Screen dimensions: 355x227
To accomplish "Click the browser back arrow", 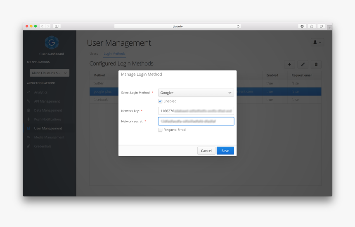I will pyautogui.click(x=42, y=26).
